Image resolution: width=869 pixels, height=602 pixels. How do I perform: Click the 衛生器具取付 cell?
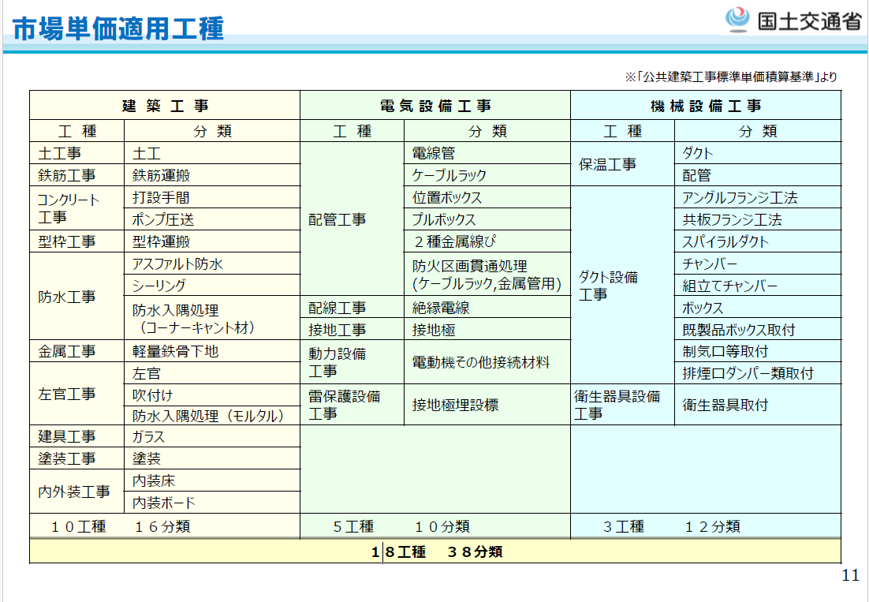[x=758, y=405]
